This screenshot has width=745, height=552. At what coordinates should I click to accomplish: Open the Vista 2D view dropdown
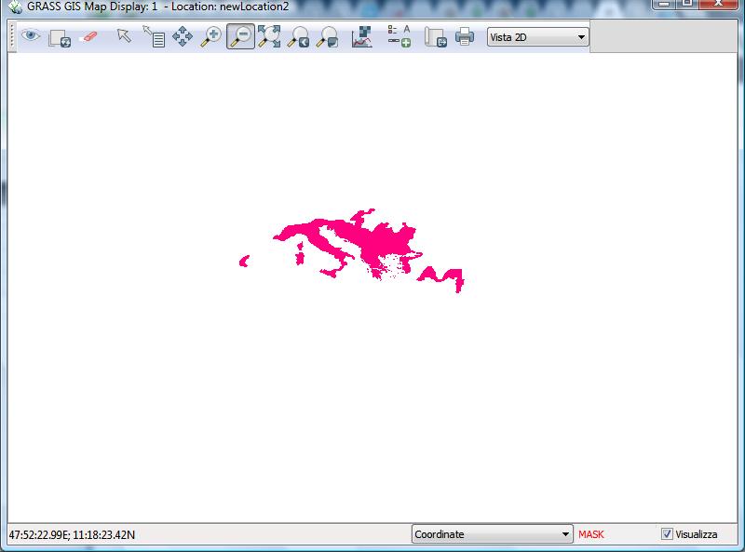(x=538, y=37)
